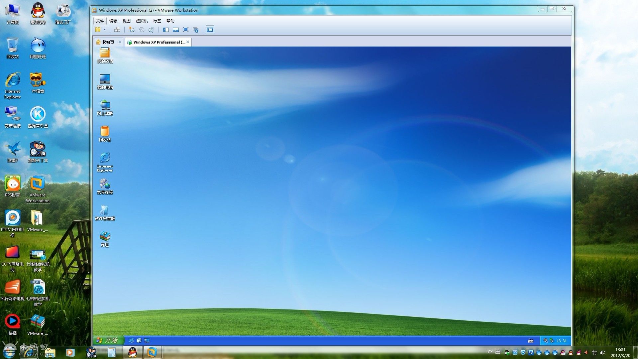The height and width of the screenshot is (359, 638).
Task: Click the 开始 (Start) button on VM taskbar
Action: click(x=108, y=341)
